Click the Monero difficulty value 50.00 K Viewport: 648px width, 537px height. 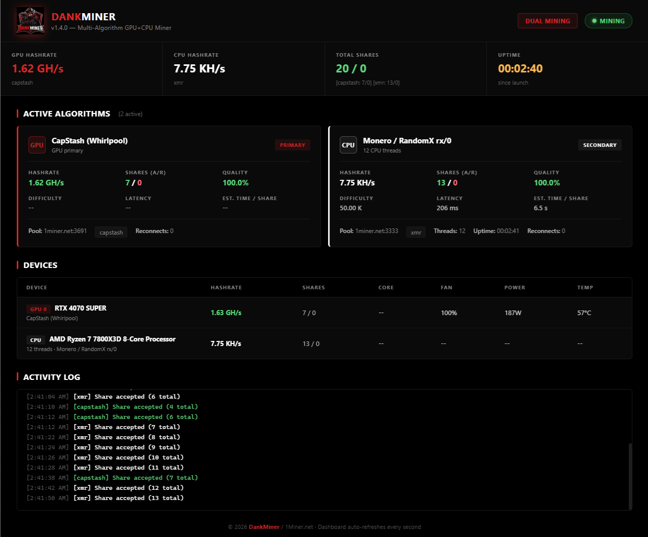click(351, 208)
